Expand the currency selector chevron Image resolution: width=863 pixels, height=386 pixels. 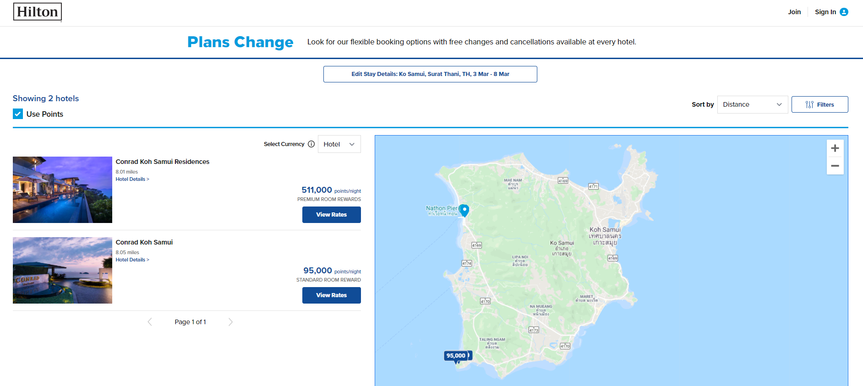click(x=352, y=144)
